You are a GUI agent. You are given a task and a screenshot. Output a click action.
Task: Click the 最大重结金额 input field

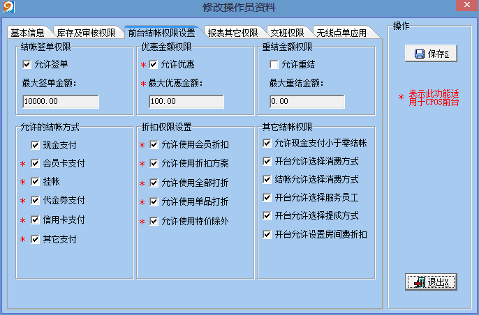[x=307, y=102]
